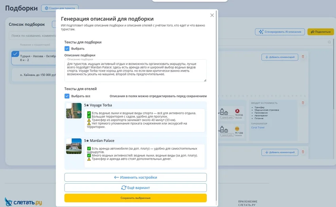Open the Mardan Palace hotel photo
The width and height of the screenshot is (336, 207).
(74, 146)
